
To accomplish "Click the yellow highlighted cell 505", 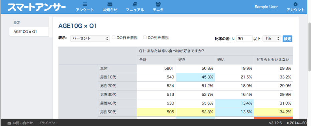I will (x=157, y=112).
